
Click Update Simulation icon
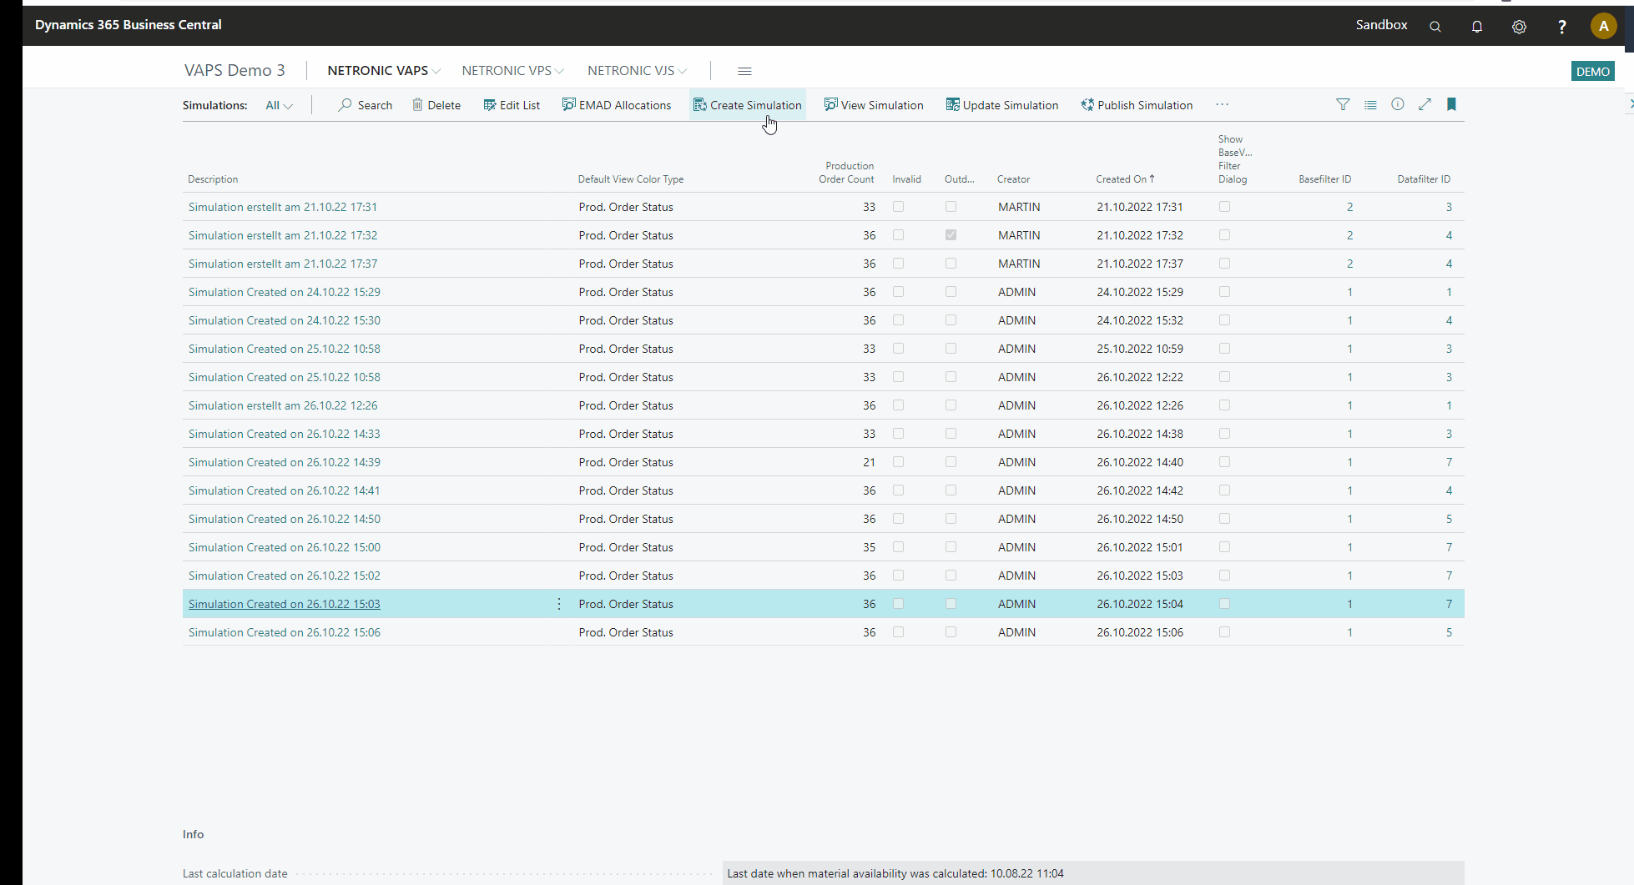tap(952, 104)
